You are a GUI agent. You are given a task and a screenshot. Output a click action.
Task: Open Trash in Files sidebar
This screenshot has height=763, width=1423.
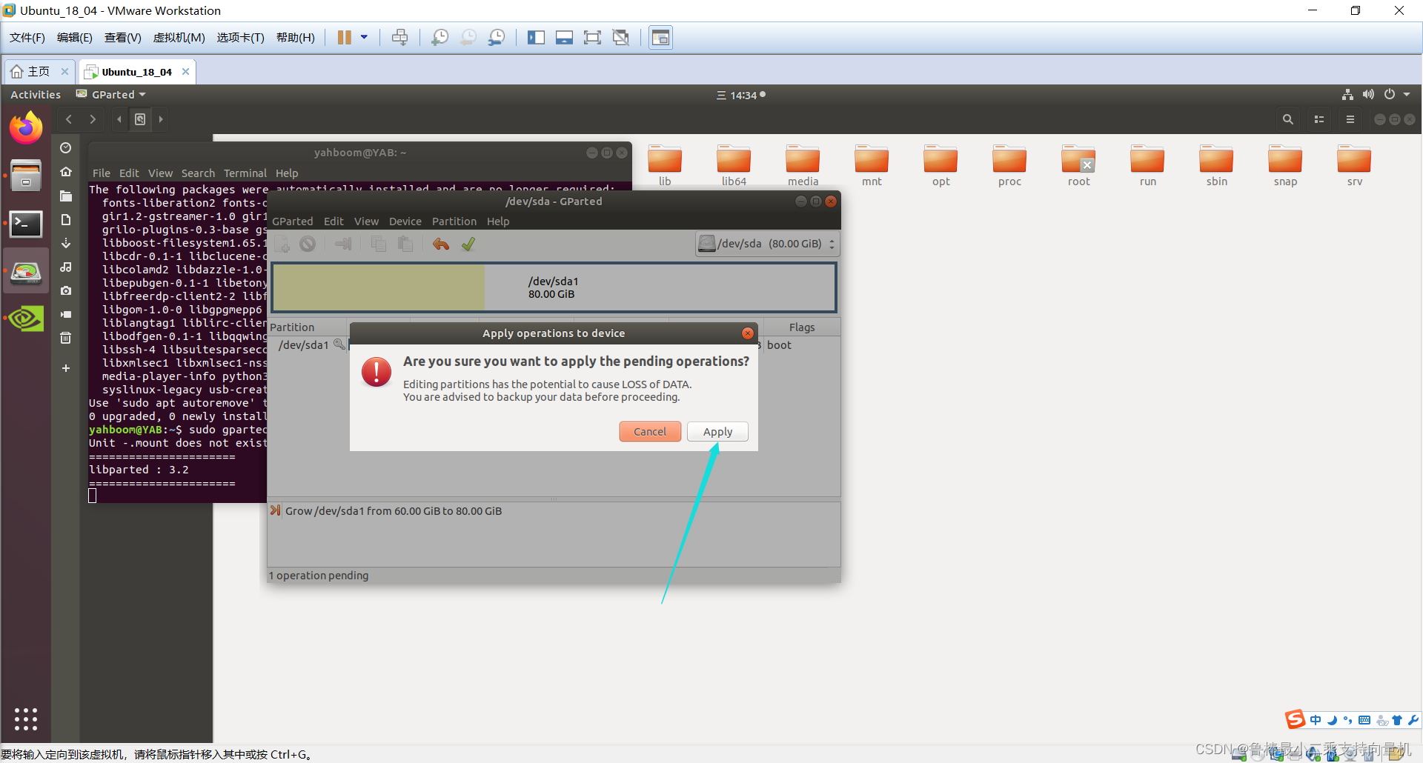click(66, 338)
